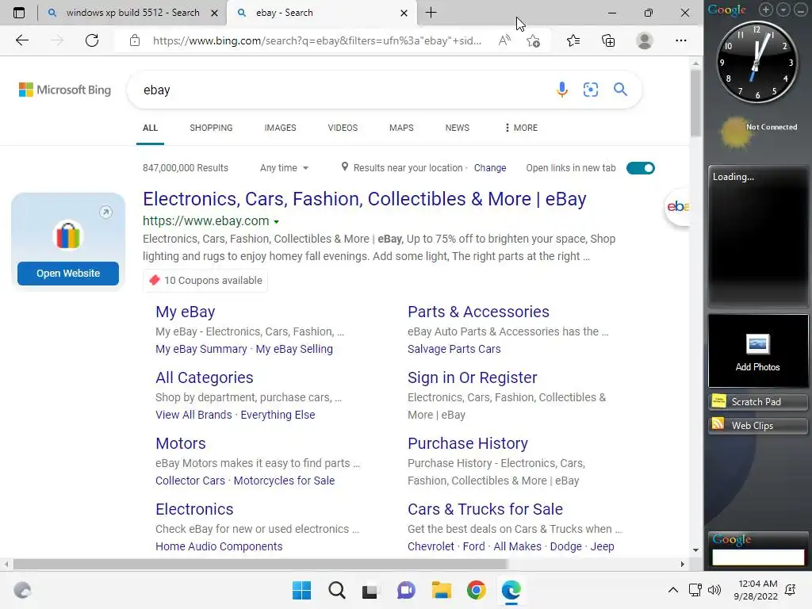Click the scroll down arrow

(695, 550)
